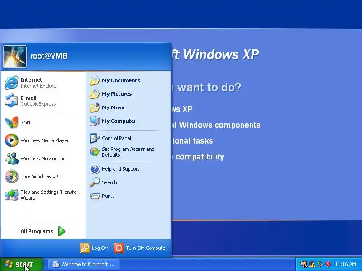
Task: Click the 'ws XP' link in Welcome window
Action: (182, 109)
